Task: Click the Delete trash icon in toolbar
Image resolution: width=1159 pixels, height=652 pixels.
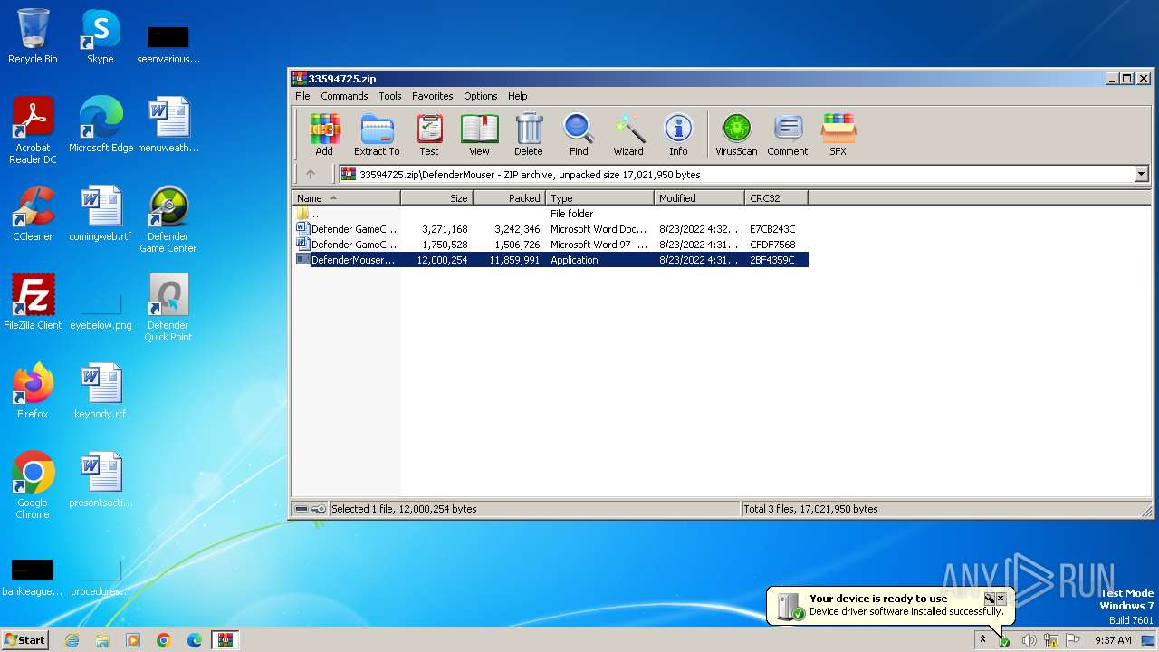Action: (x=529, y=134)
